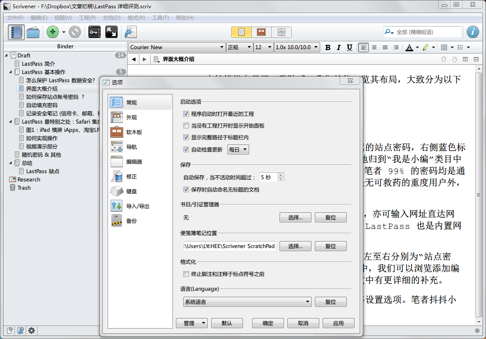Click the text color swatch button
Screen dimensions: 486x339
(x=409, y=47)
